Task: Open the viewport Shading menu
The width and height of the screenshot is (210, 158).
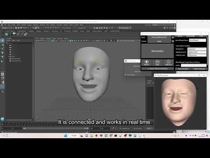Action: click(42, 39)
